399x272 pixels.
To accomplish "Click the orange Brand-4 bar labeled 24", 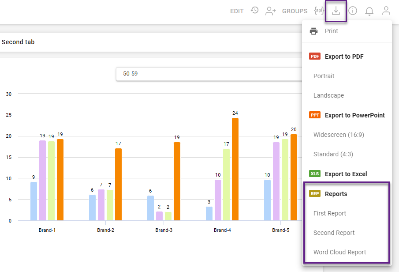I will pyautogui.click(x=235, y=169).
